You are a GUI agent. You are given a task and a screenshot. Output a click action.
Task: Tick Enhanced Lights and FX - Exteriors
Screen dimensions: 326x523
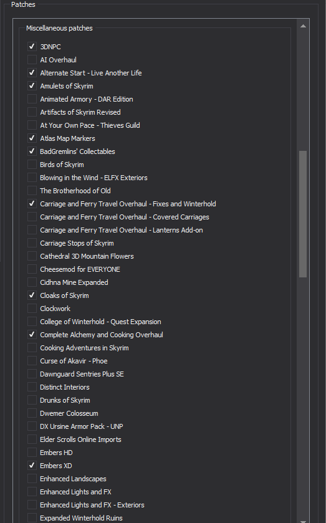tap(32, 505)
